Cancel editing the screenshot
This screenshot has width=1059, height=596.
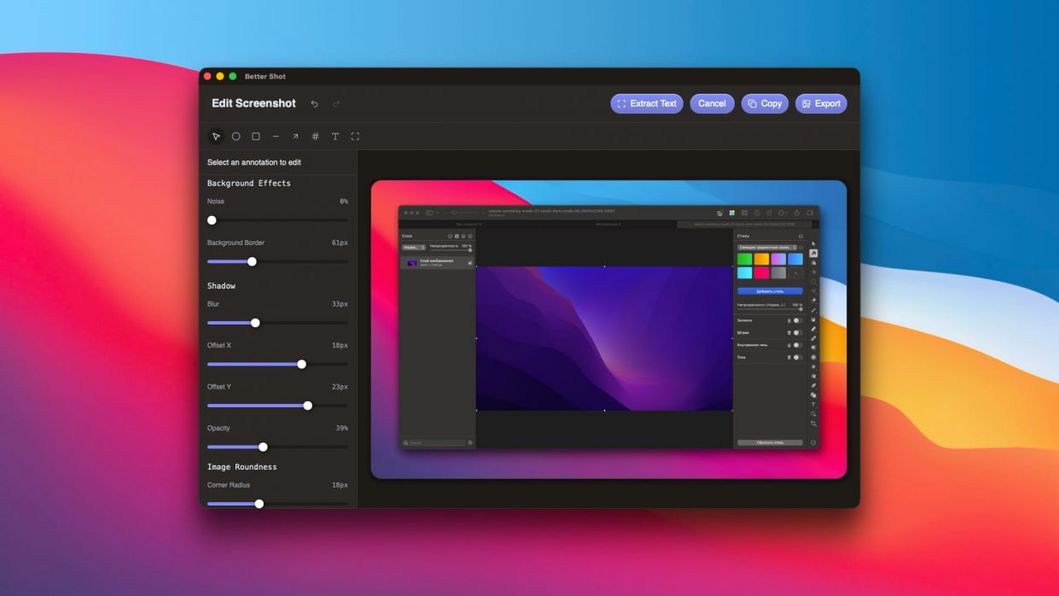click(x=712, y=103)
